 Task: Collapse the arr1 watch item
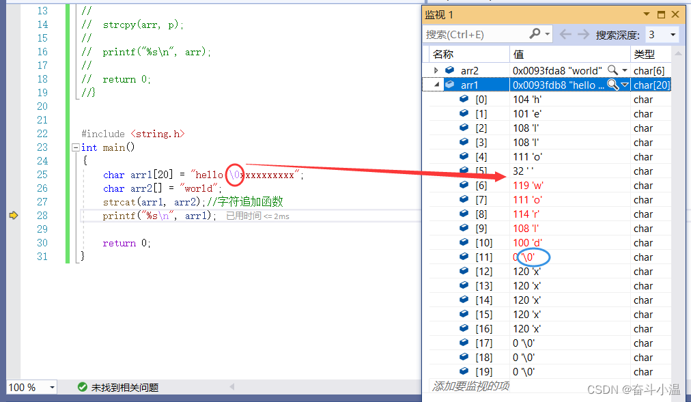tap(436, 85)
